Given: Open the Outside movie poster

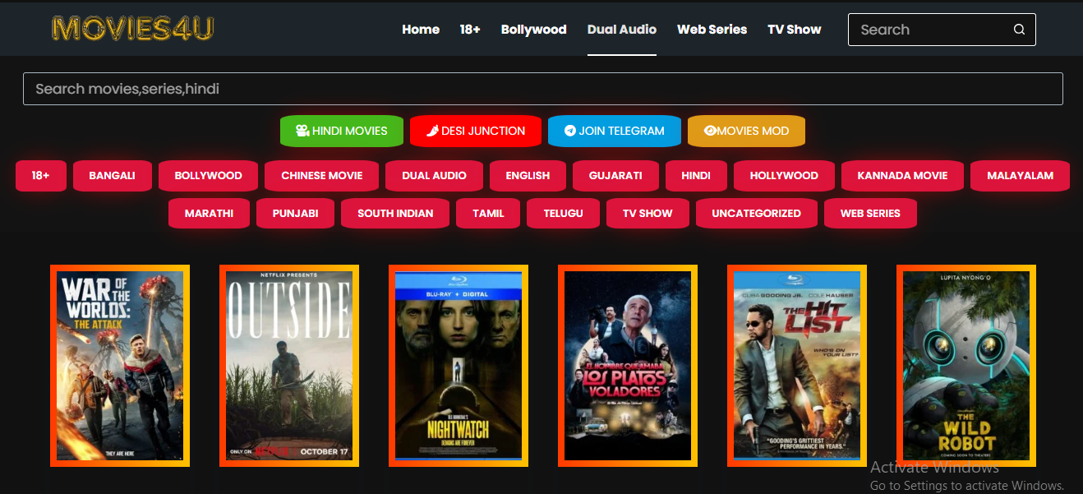Looking at the screenshot, I should click(x=289, y=366).
